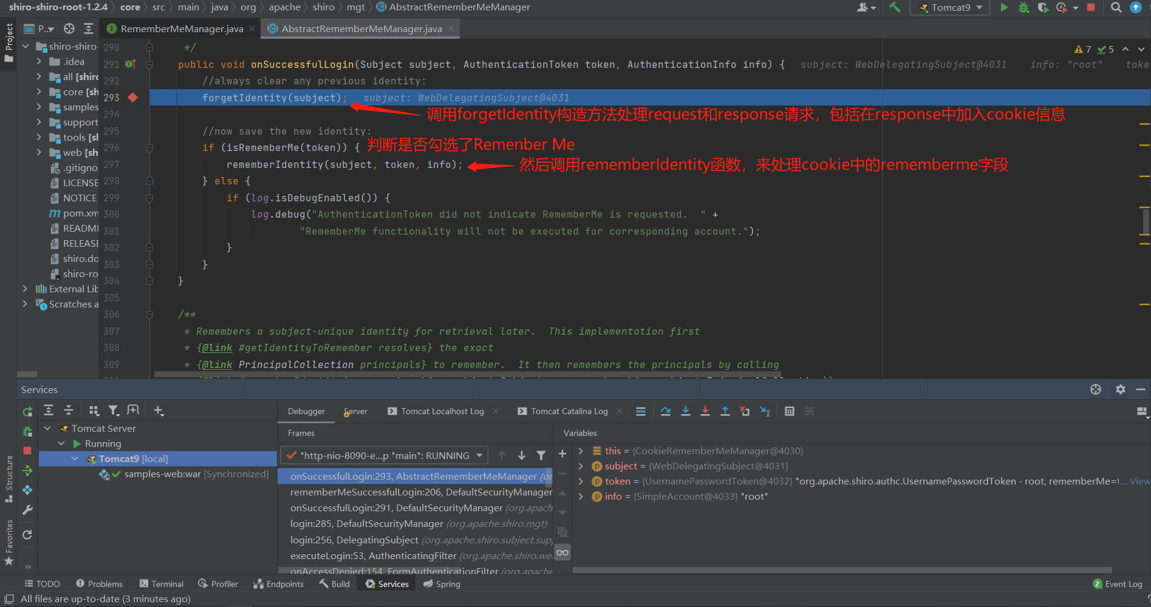Click the Step Over debugger icon
Screen dimensions: 1151x607
click(x=666, y=411)
